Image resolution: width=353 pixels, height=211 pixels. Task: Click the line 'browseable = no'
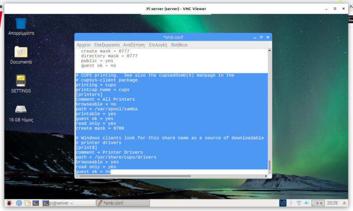pos(96,104)
